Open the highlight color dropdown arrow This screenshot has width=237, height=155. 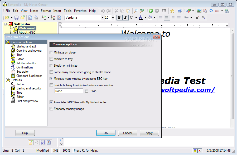(154, 18)
